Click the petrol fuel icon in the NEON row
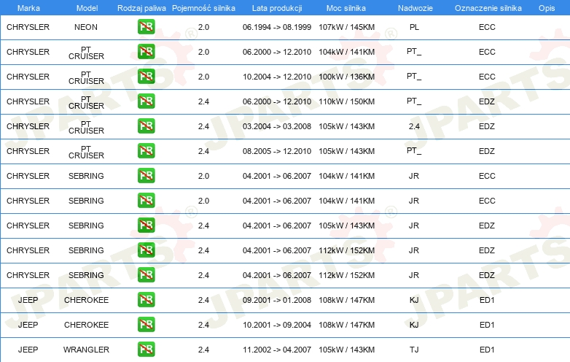Viewport: 570px width, 362px height. click(146, 27)
